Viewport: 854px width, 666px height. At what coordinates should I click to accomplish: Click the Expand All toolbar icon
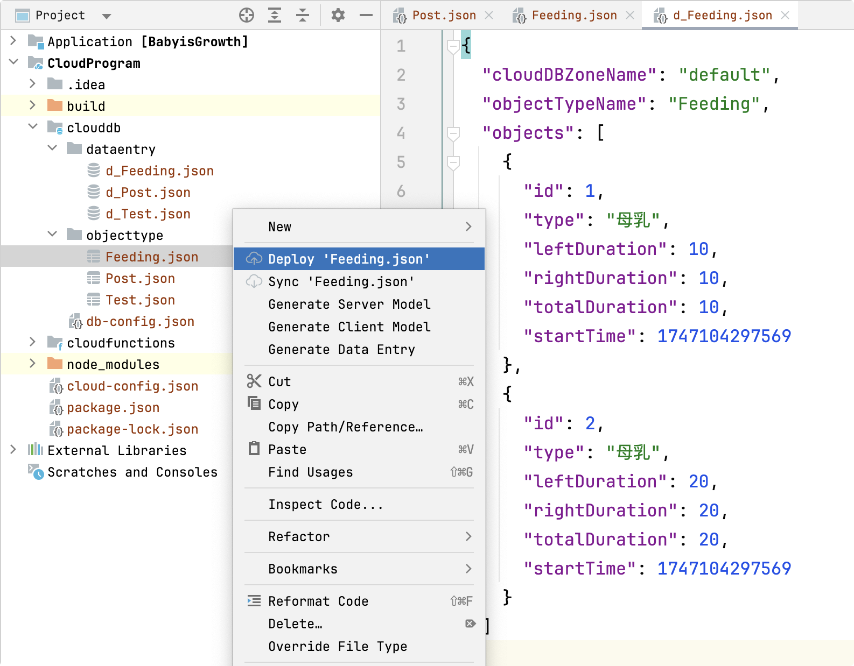point(275,15)
